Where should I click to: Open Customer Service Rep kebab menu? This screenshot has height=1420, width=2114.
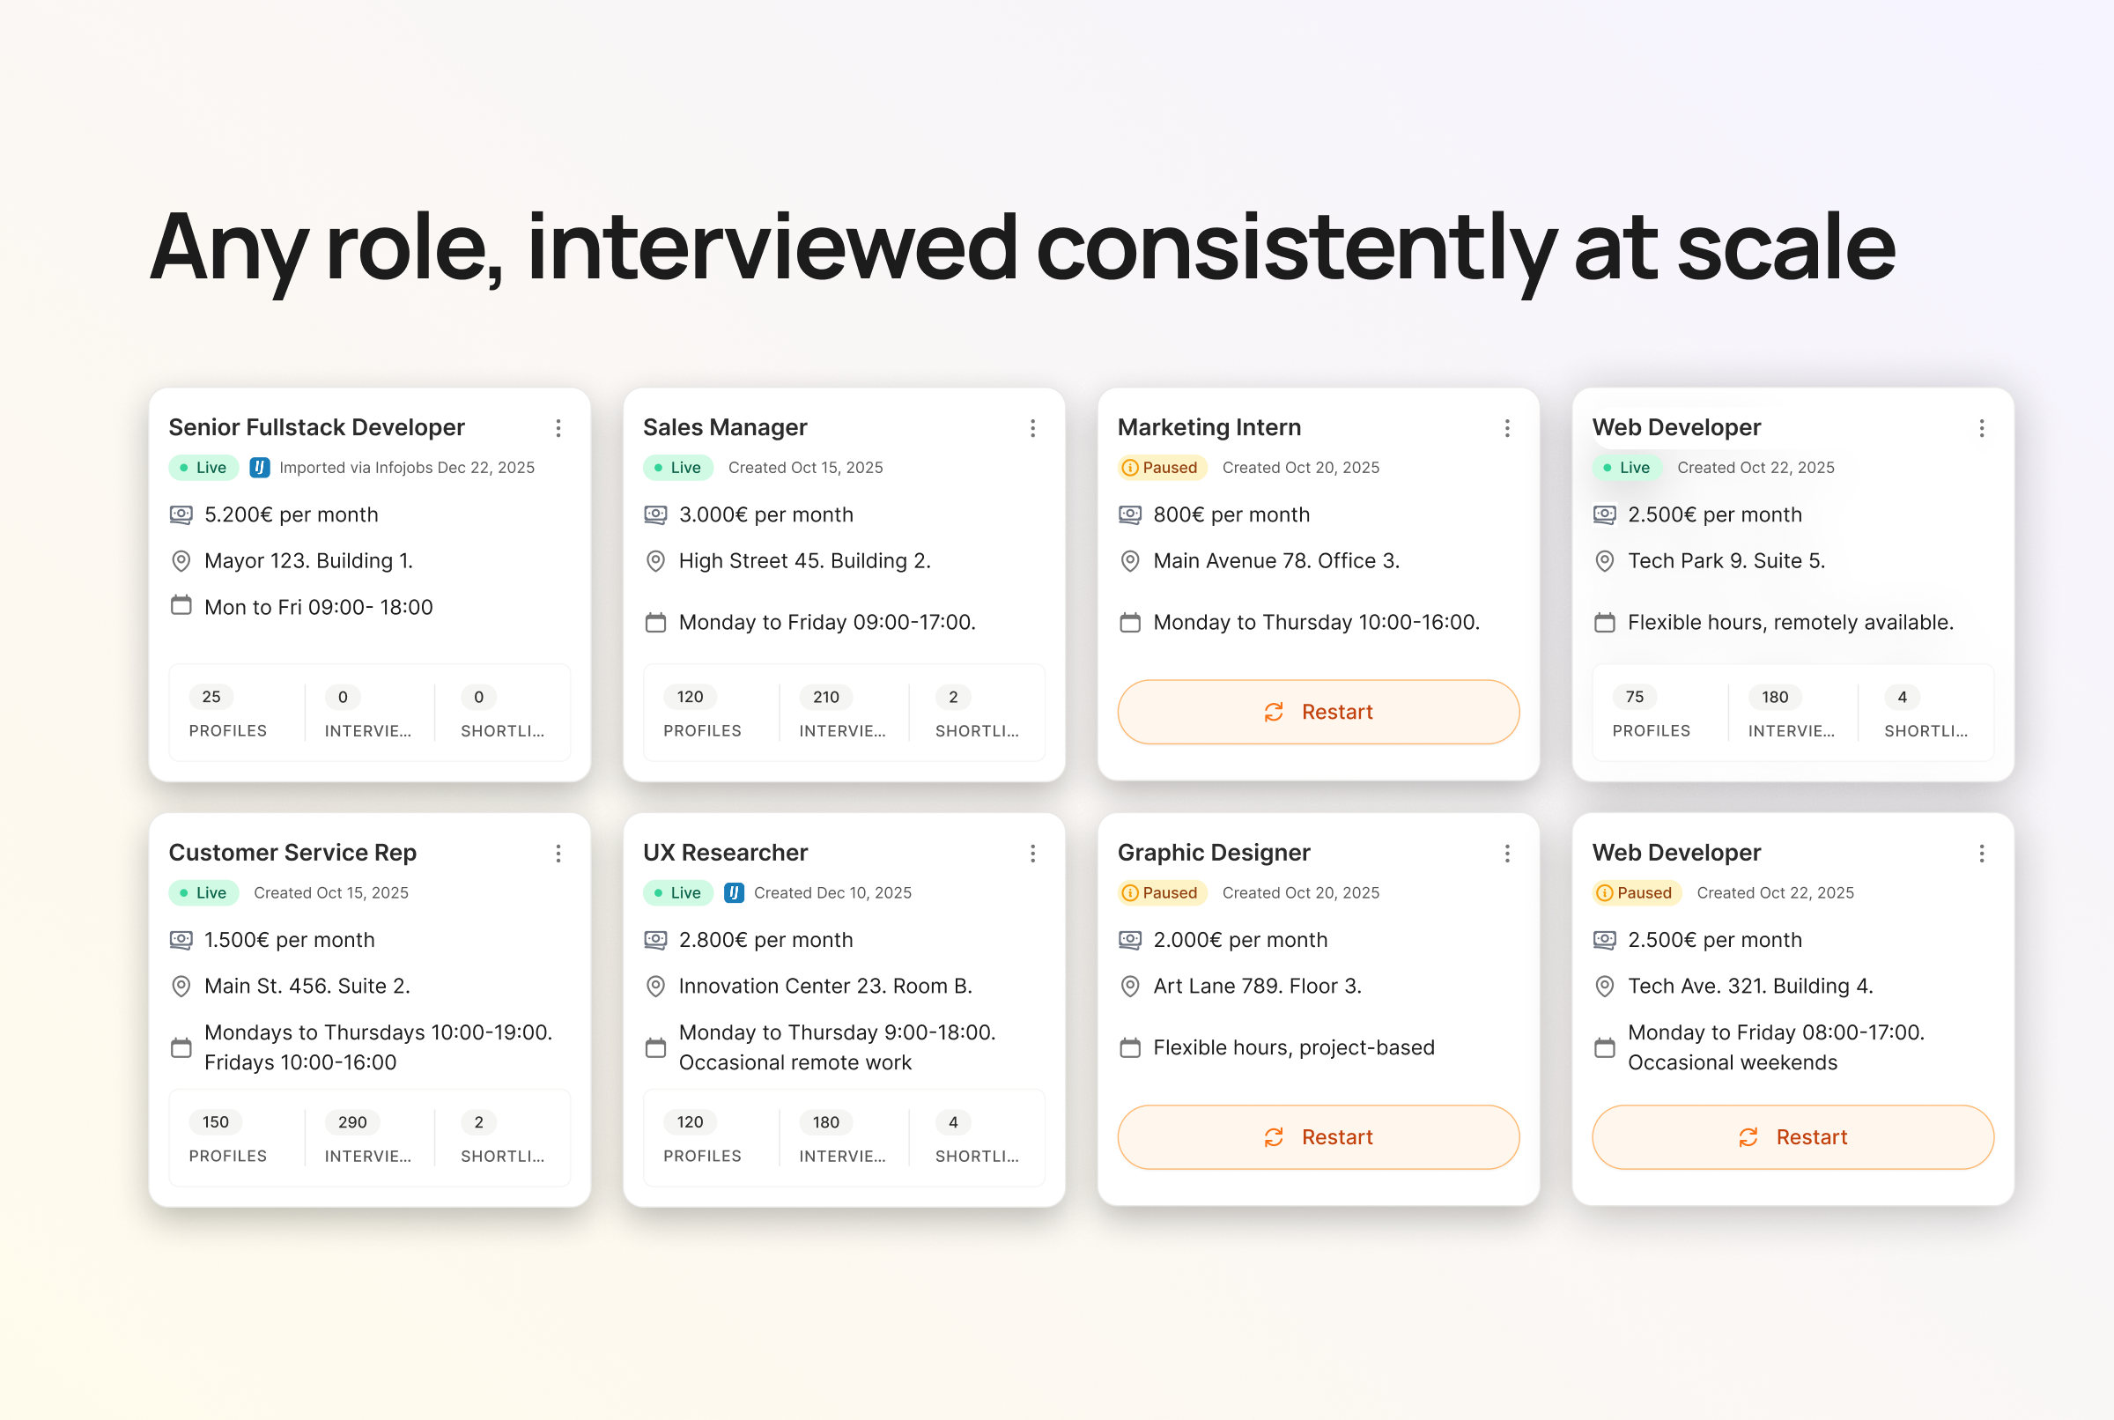point(558,853)
